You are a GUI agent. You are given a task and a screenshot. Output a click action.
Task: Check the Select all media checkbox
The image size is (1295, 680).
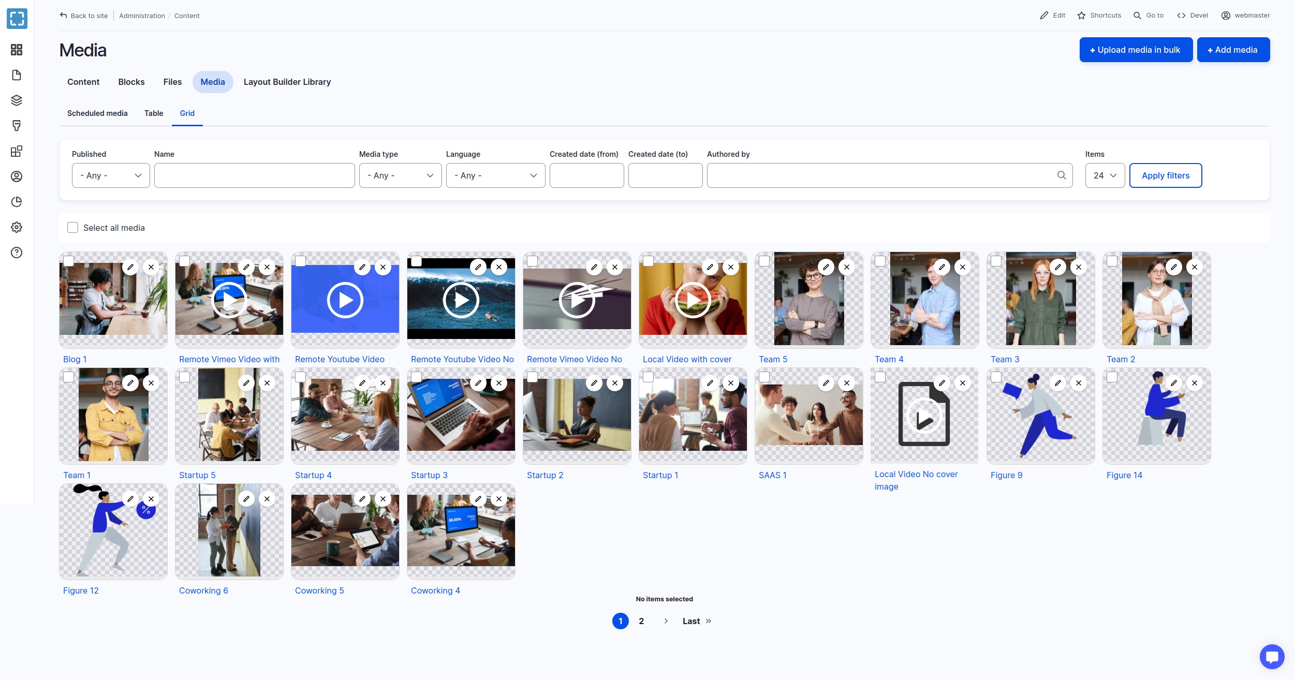coord(73,228)
